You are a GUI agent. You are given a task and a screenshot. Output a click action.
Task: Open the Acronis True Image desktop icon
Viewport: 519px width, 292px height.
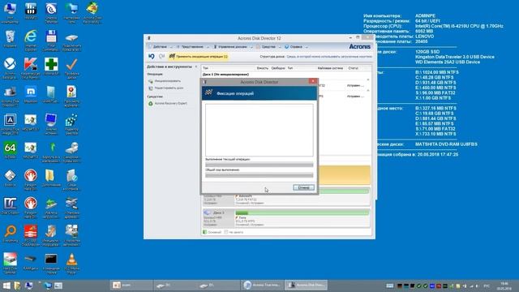click(10, 124)
